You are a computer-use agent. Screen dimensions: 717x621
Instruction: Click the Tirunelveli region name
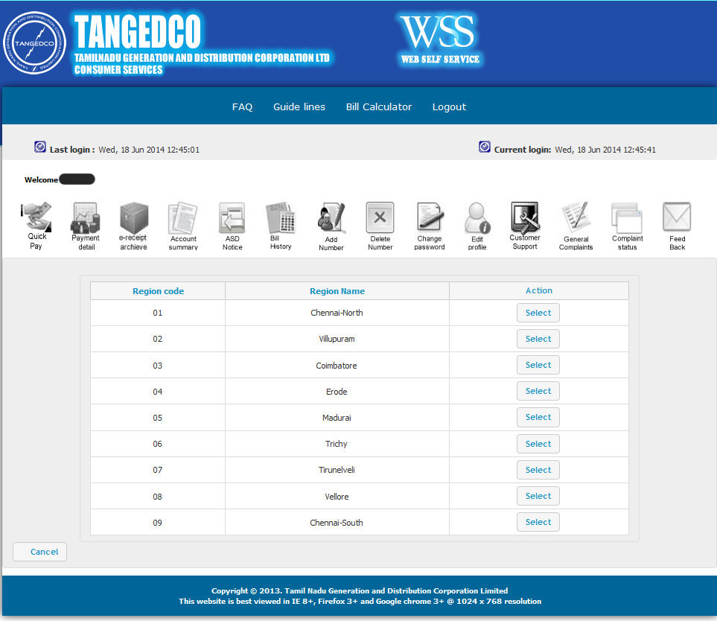tap(337, 470)
